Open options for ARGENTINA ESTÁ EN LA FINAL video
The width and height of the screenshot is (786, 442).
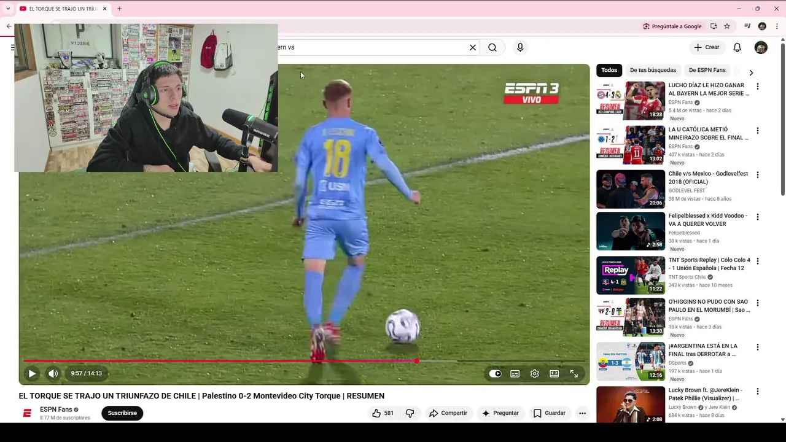[758, 347]
